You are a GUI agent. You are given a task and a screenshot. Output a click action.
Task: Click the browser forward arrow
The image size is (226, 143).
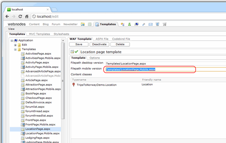coord(14,17)
